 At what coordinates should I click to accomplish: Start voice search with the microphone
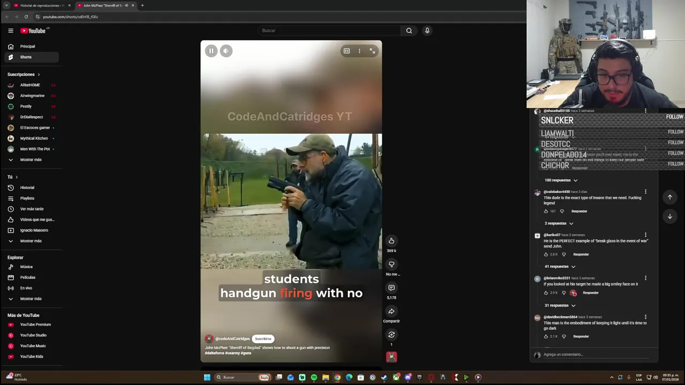click(427, 30)
